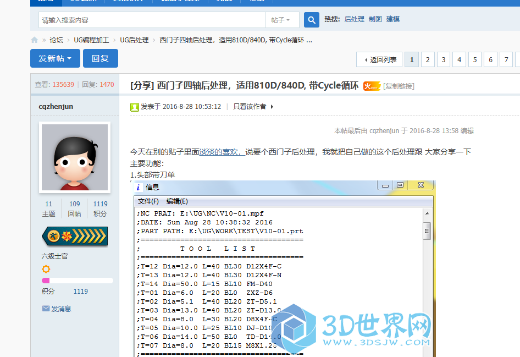The height and width of the screenshot is (357, 520).
Task: Maximize the 信息 window
Action: point(400,185)
